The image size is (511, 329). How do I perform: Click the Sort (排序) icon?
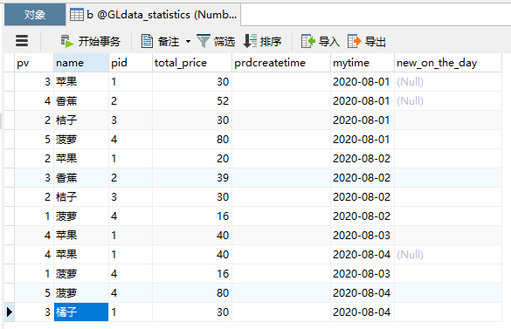[x=251, y=41]
